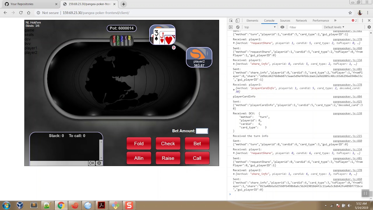The height and width of the screenshot is (210, 373).
Task: Bookmark this page with the star
Action: click(x=350, y=13)
